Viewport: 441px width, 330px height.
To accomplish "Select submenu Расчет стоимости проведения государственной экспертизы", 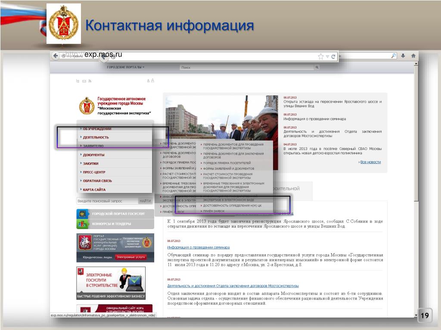I will click(227, 176).
